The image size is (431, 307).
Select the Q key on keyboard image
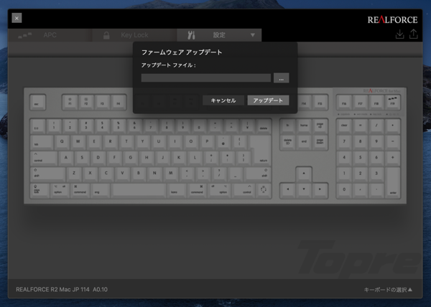(62, 141)
